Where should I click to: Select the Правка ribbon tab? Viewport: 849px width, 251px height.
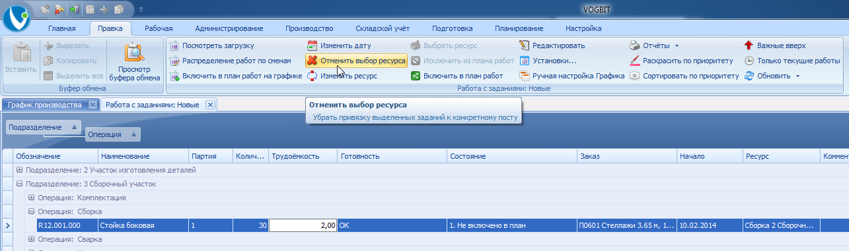[x=110, y=28]
